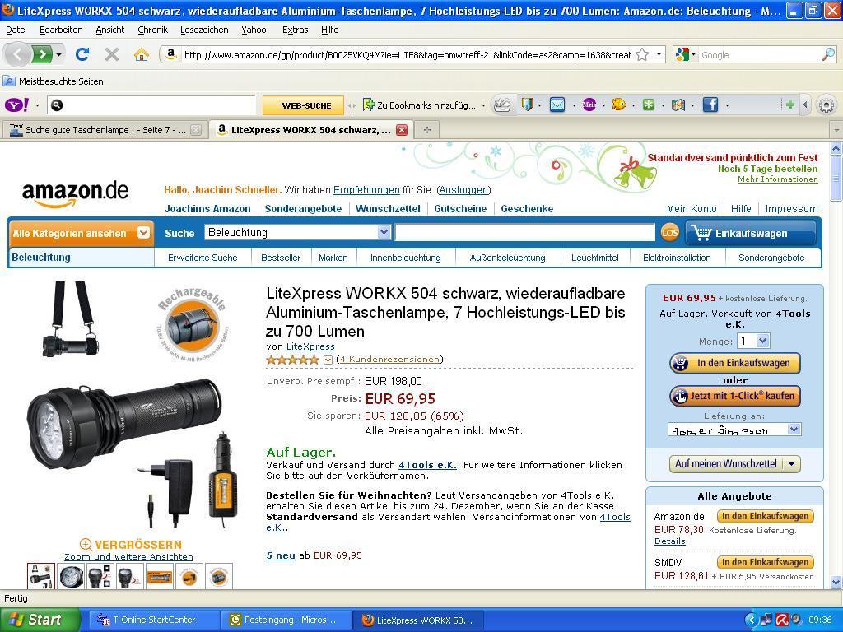Viewport: 843px width, 632px height.
Task: Open T-Online StartCenter from taskbar
Action: [x=153, y=620]
